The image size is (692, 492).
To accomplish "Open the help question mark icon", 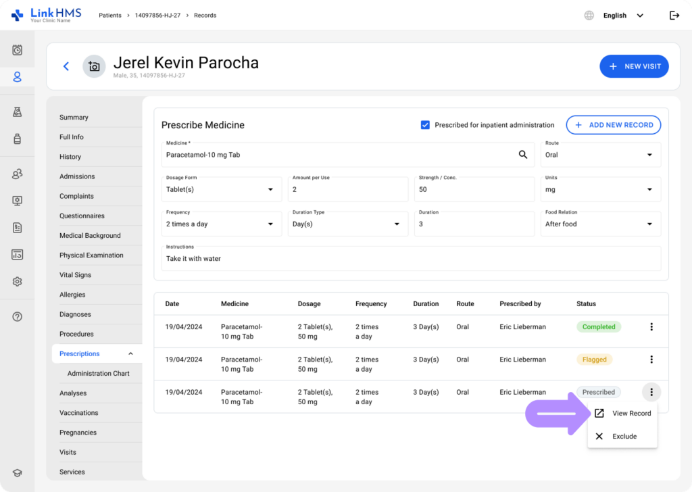I will pos(18,316).
